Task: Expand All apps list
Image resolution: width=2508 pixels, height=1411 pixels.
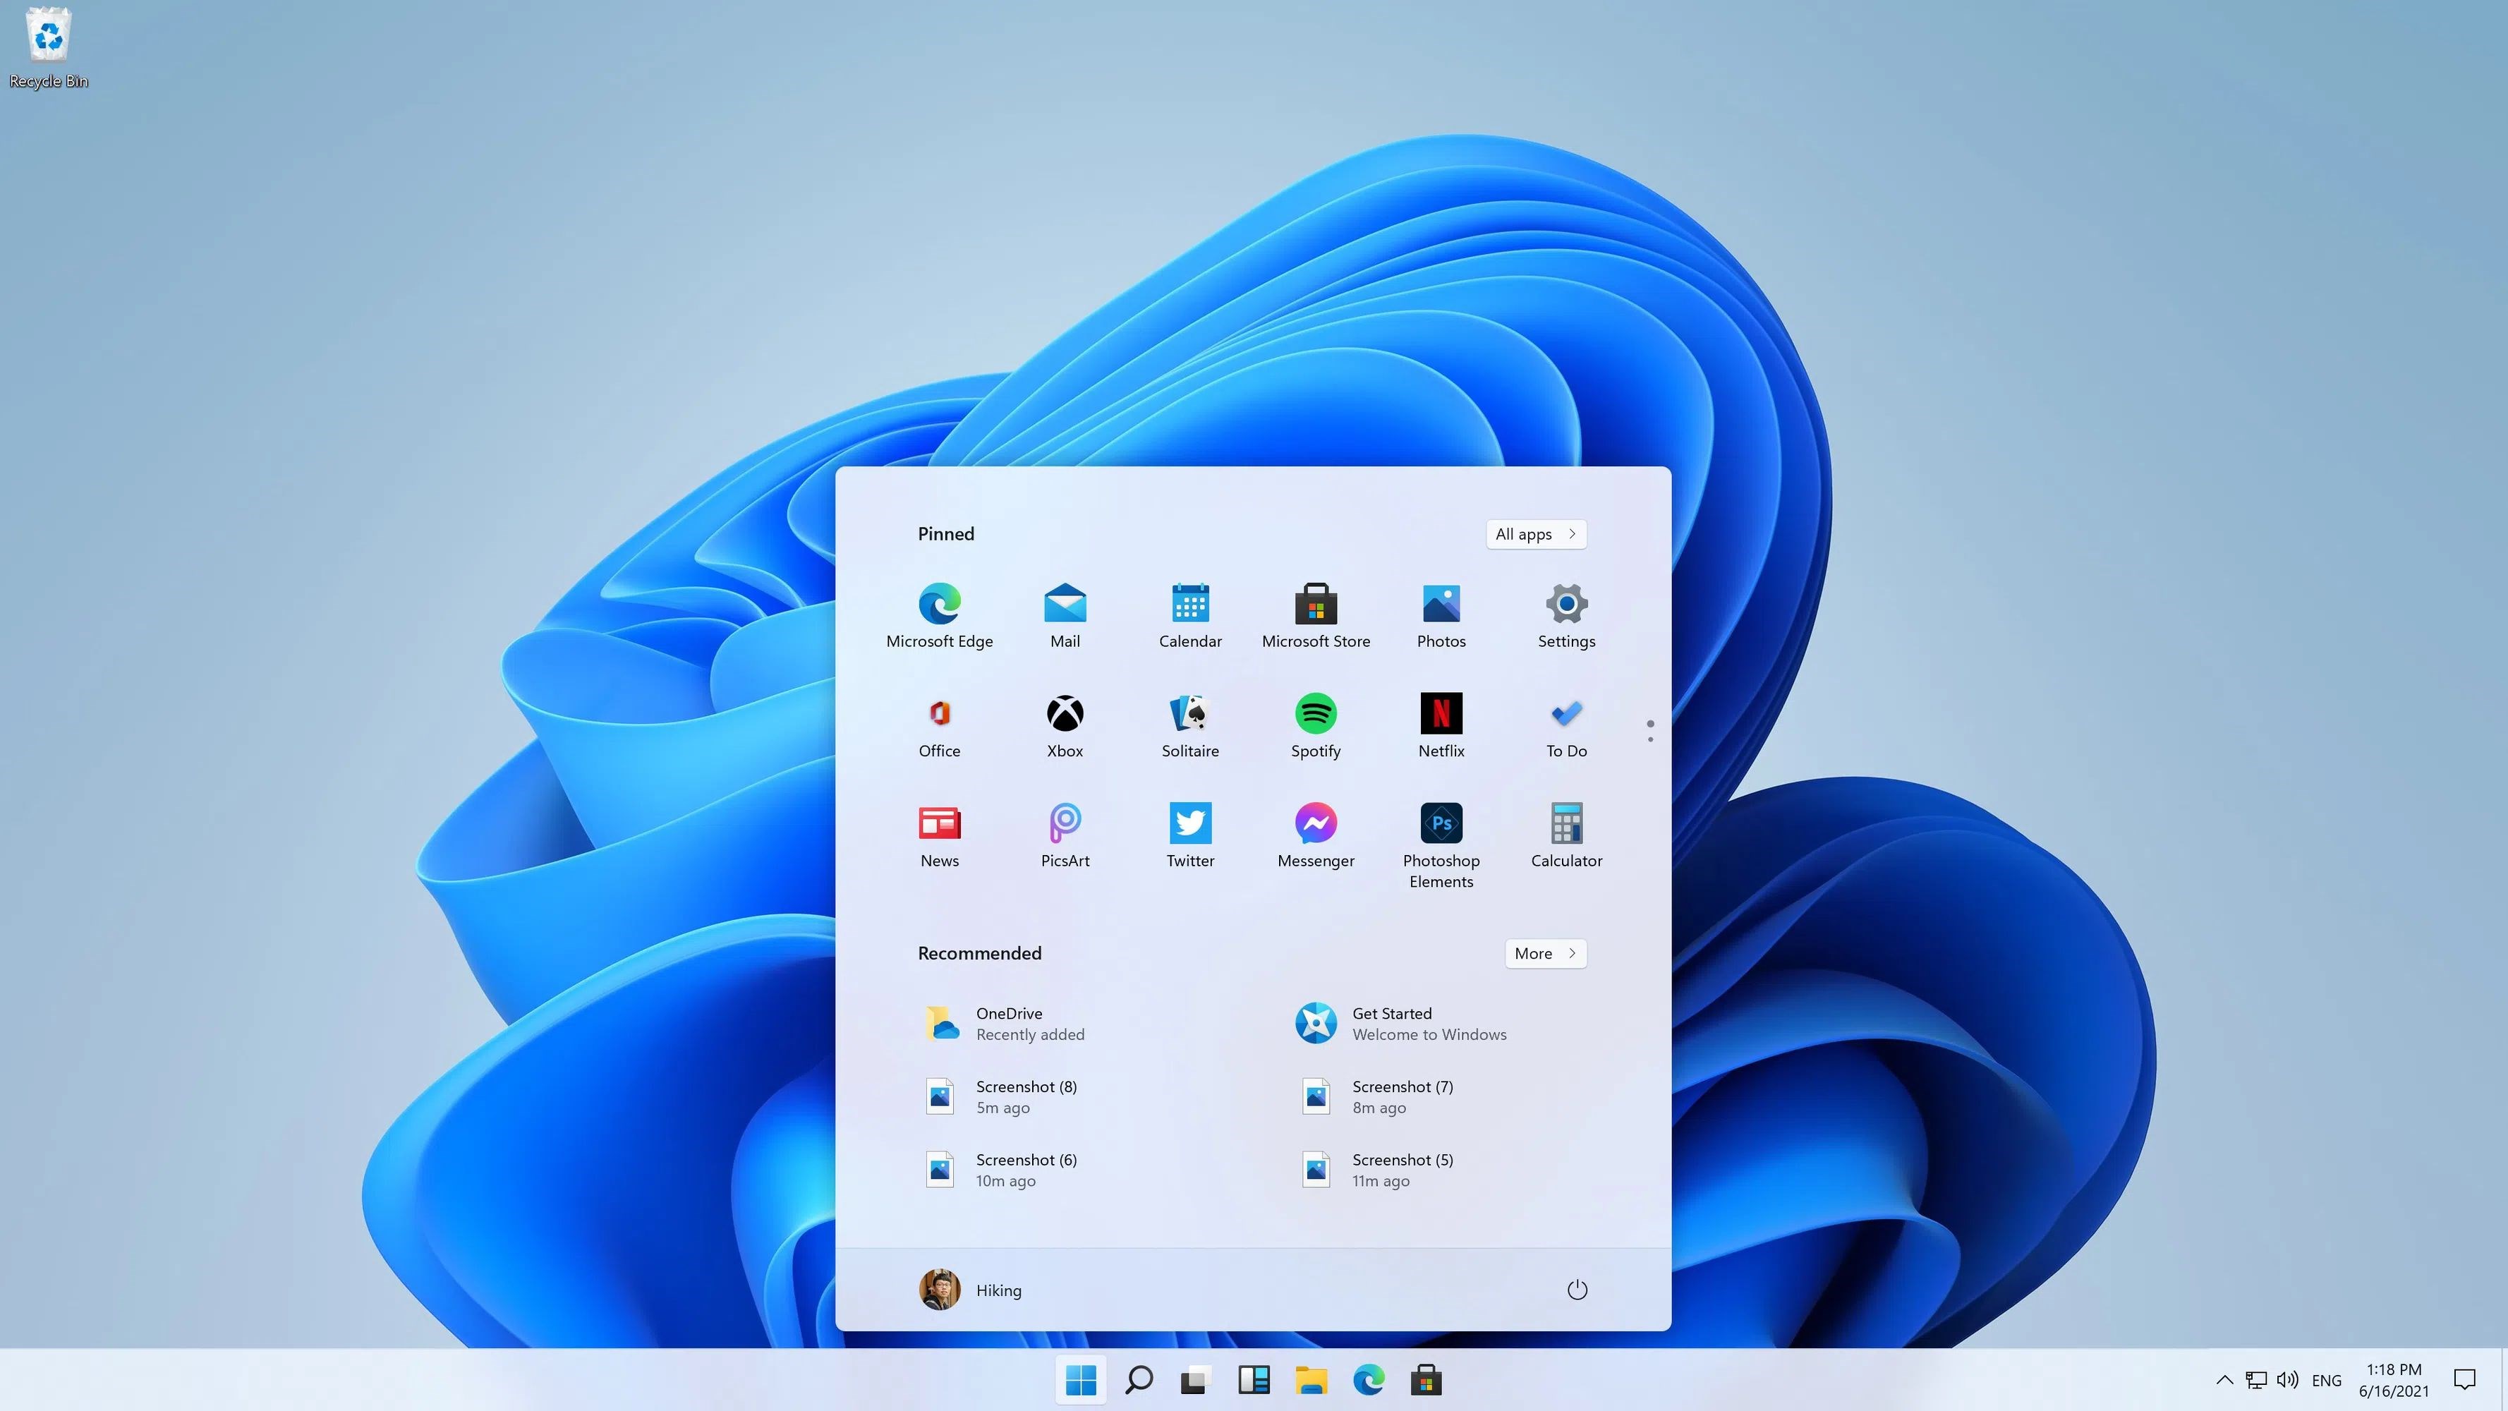Action: (x=1534, y=533)
